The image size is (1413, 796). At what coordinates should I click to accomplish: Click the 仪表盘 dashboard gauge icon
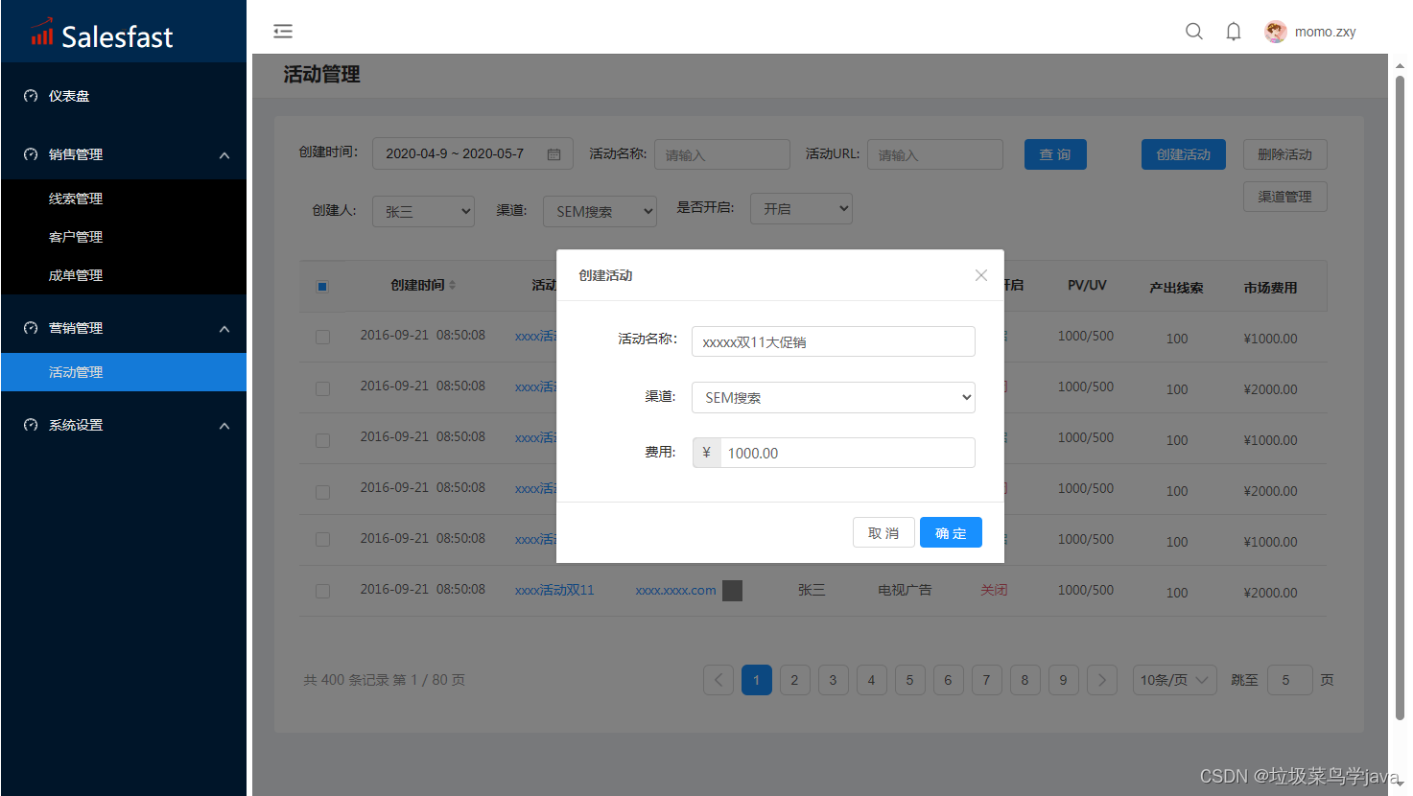click(x=31, y=96)
